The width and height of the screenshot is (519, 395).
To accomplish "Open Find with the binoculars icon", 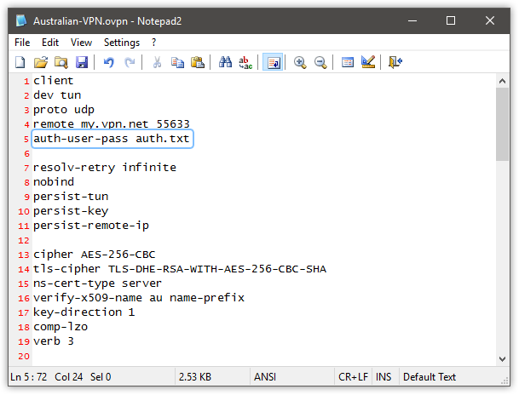I will 226,62.
